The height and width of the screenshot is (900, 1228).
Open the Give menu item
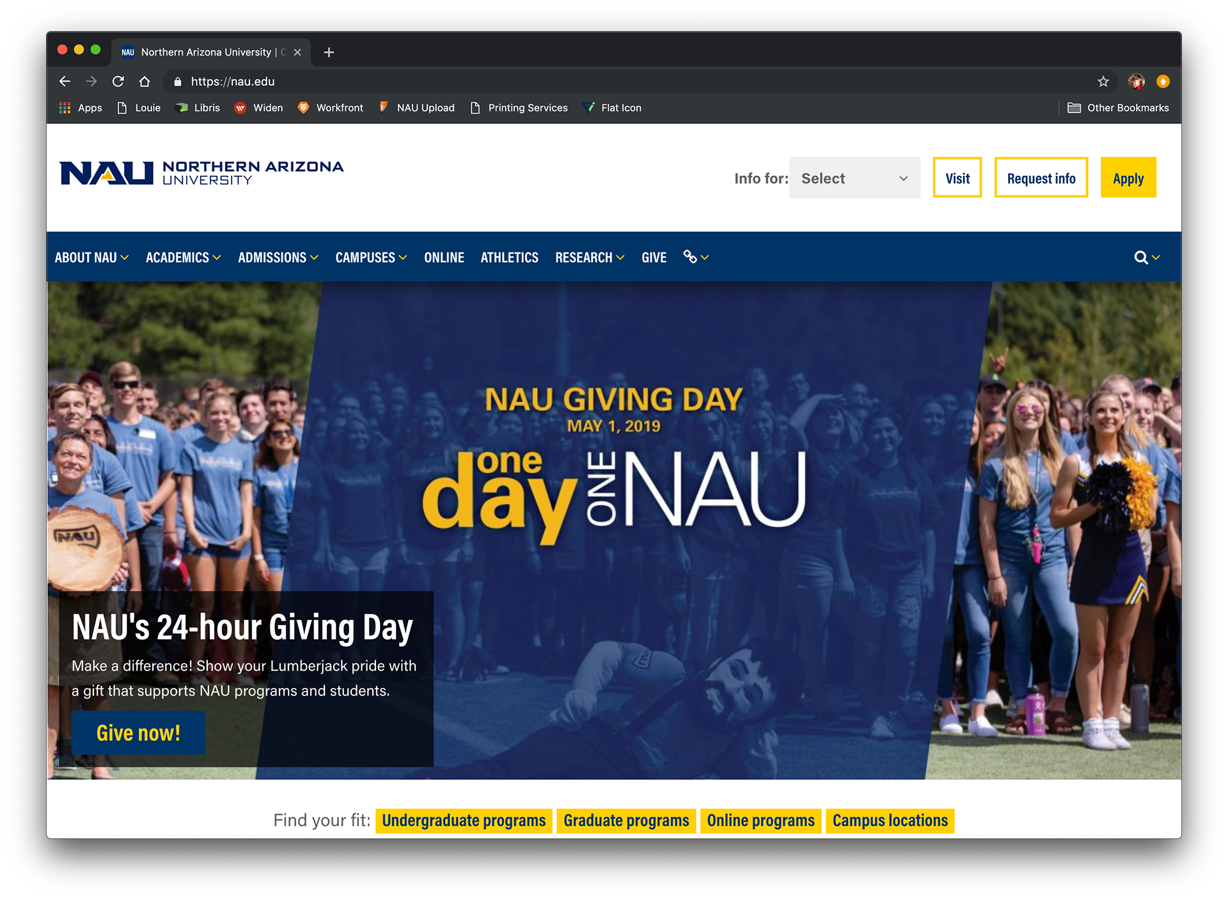tap(654, 258)
